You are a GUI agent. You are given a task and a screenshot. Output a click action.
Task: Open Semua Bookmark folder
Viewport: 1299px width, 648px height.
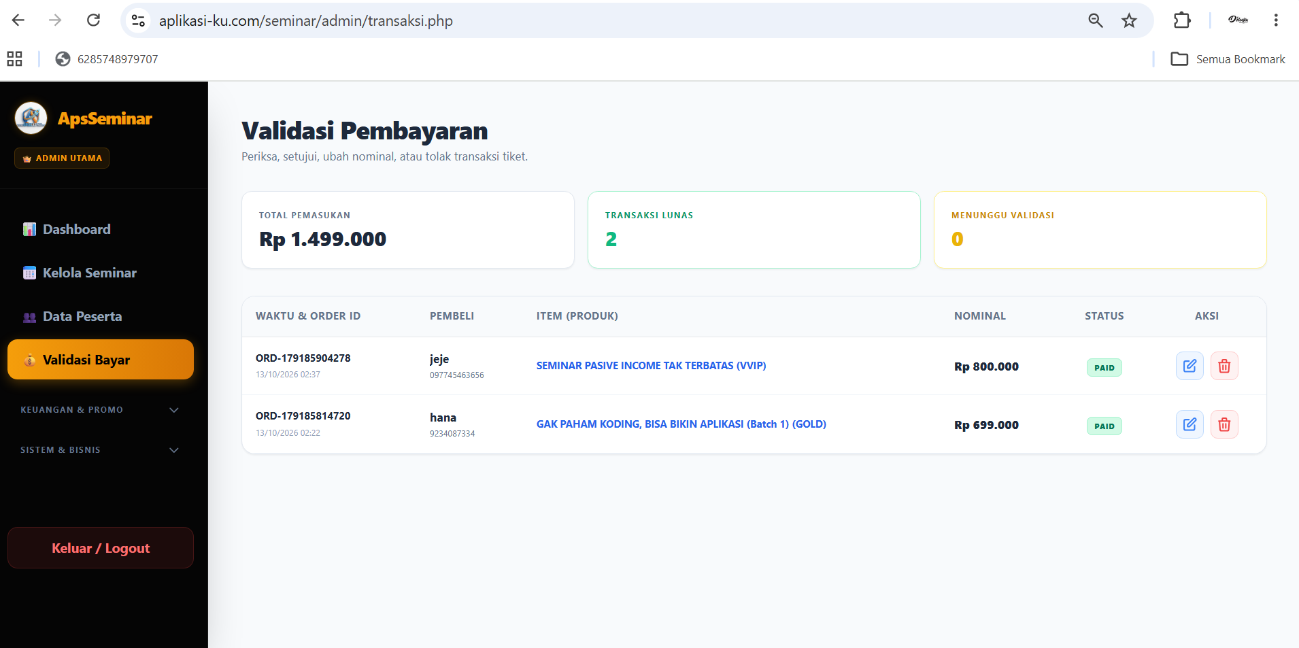1228,59
